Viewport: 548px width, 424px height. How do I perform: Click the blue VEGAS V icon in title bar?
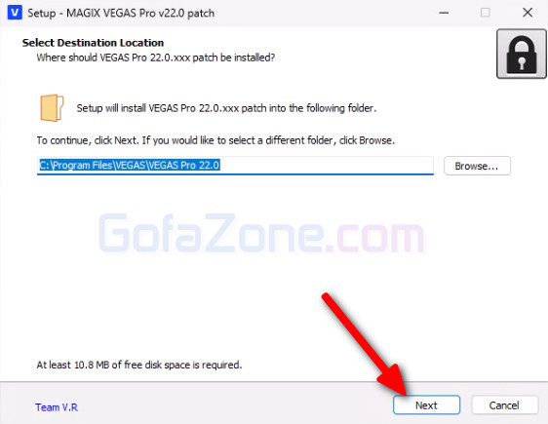[15, 13]
